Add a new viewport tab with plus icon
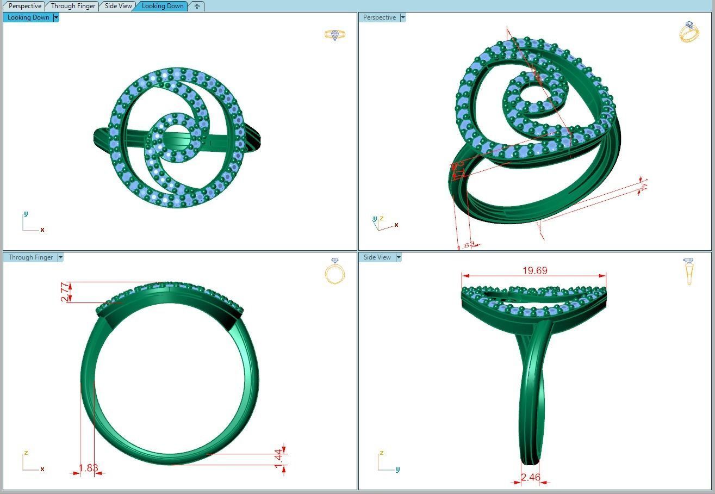 (x=197, y=6)
